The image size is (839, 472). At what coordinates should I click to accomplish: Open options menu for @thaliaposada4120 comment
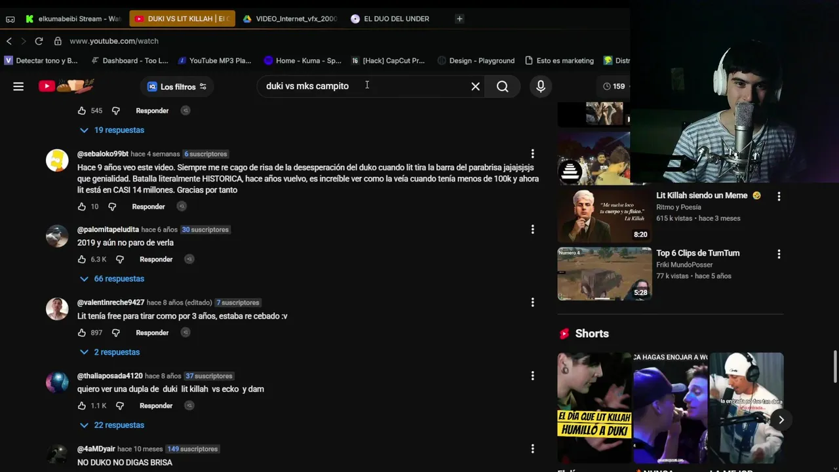coord(532,376)
